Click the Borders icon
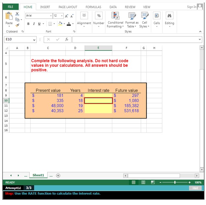Screen dimensions: 206x205 click(x=50, y=24)
